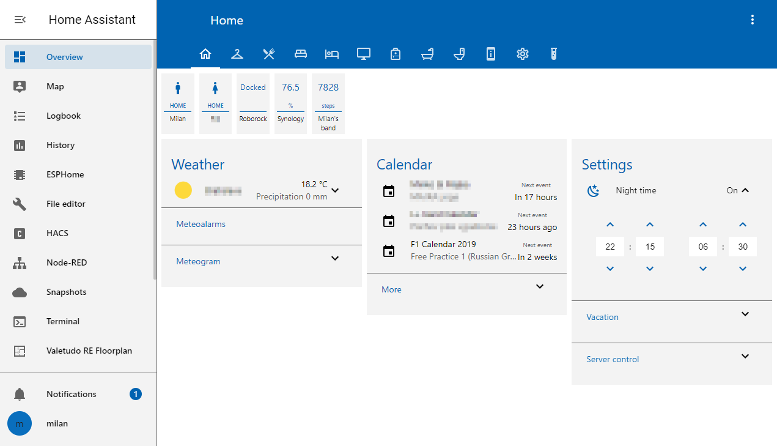Viewport: 777px width, 446px height.
Task: Click the 06 hour field
Action: pos(703,247)
